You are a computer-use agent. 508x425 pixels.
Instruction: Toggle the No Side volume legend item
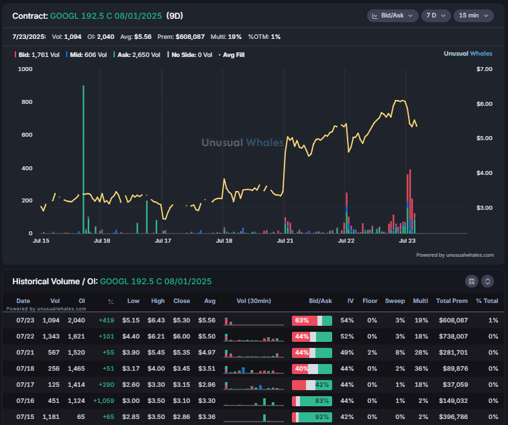[x=190, y=55]
